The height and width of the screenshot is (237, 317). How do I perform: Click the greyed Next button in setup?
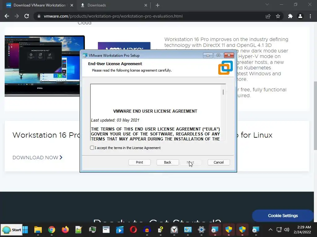pos(190,162)
